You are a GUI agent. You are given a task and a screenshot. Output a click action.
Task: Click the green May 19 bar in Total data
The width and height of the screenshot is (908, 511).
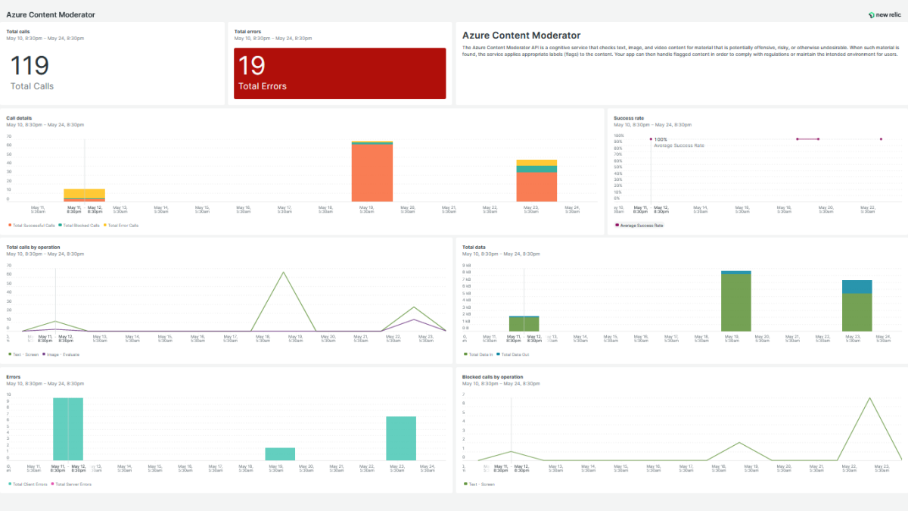click(735, 303)
